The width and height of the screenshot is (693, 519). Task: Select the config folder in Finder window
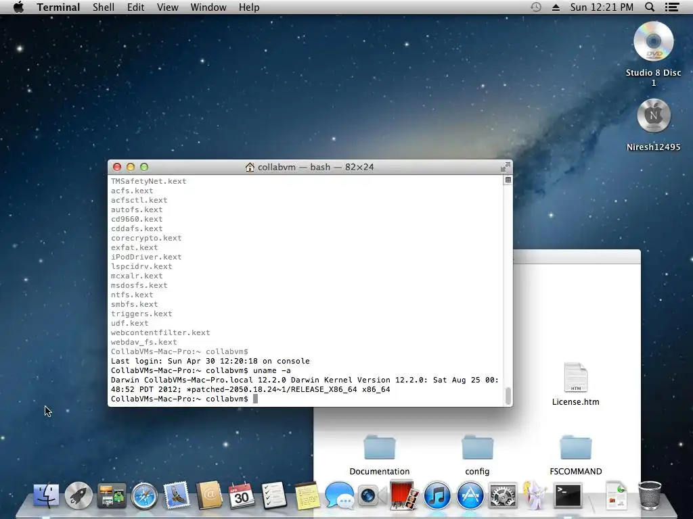tap(477, 447)
